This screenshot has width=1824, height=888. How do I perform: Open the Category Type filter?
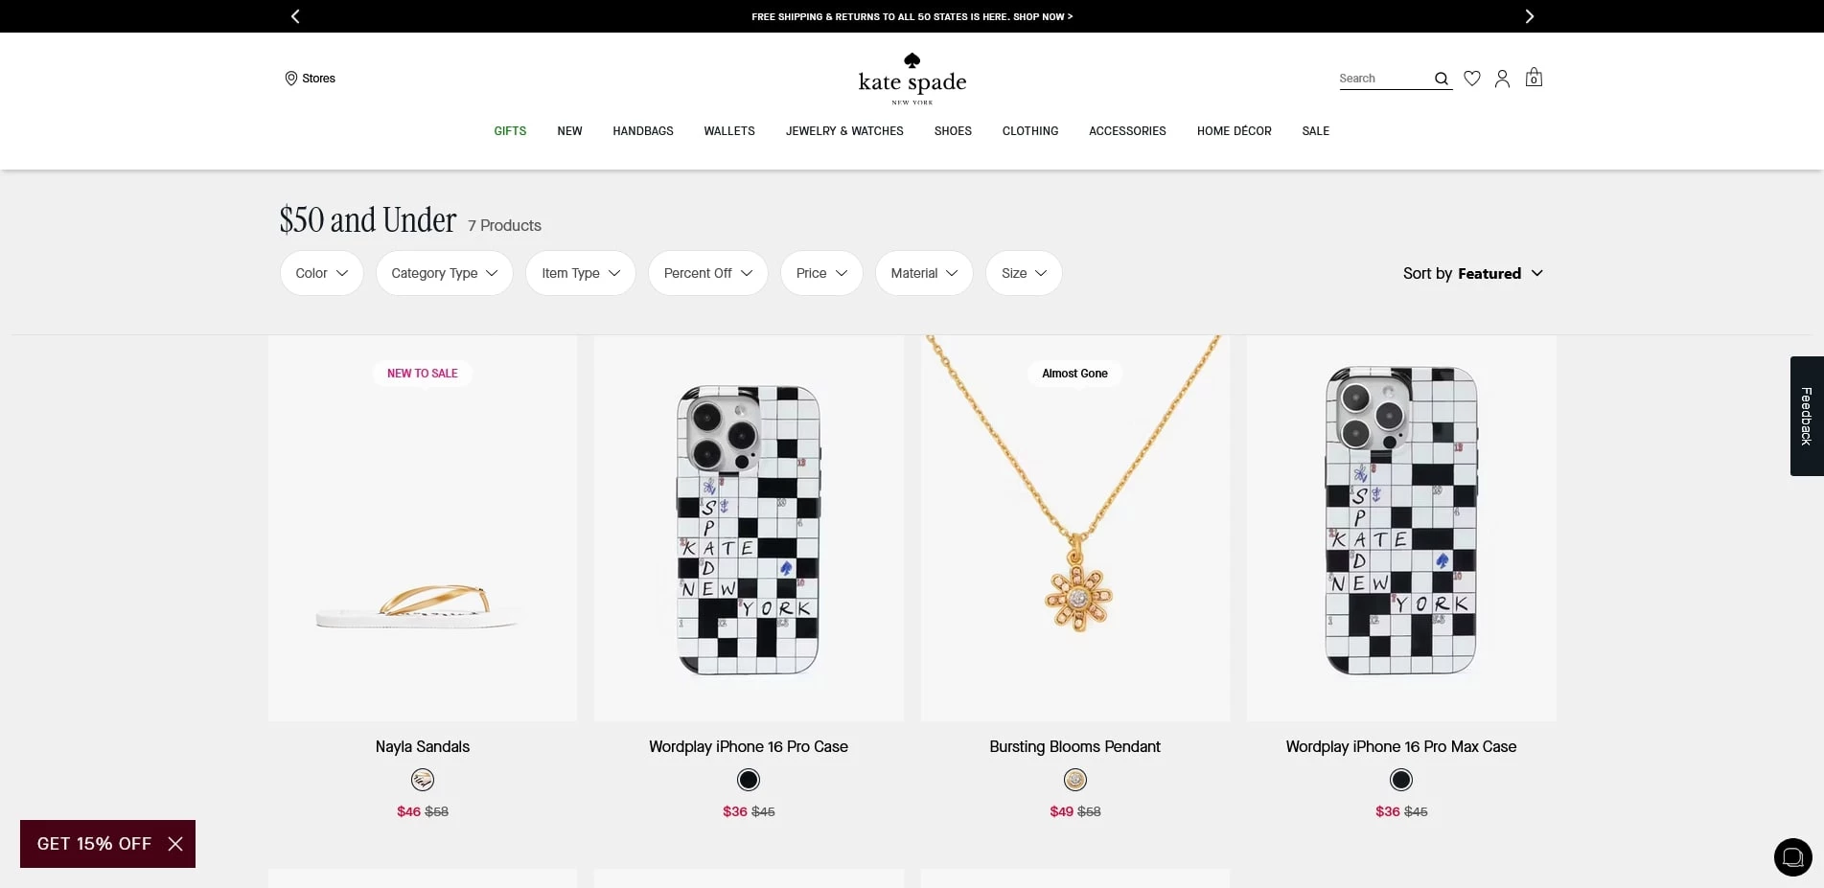tap(444, 273)
